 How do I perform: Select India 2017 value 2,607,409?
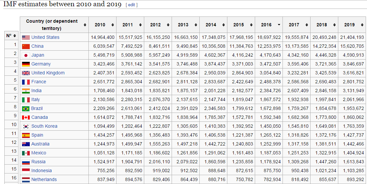click(298, 91)
